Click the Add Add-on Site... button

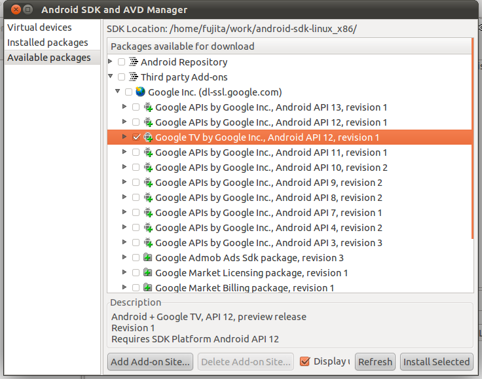click(x=151, y=362)
